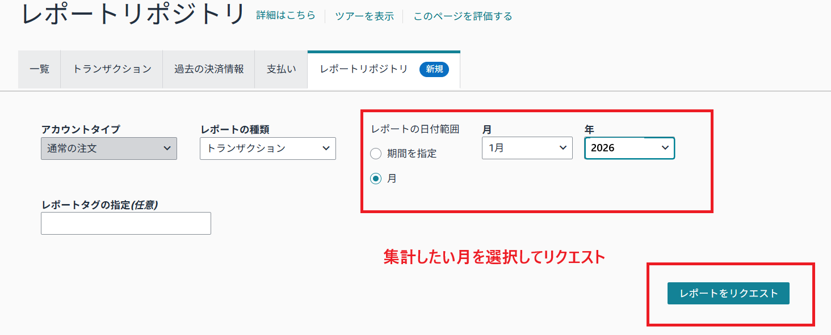
Task: Select the 月 radio button
Action: coord(375,179)
